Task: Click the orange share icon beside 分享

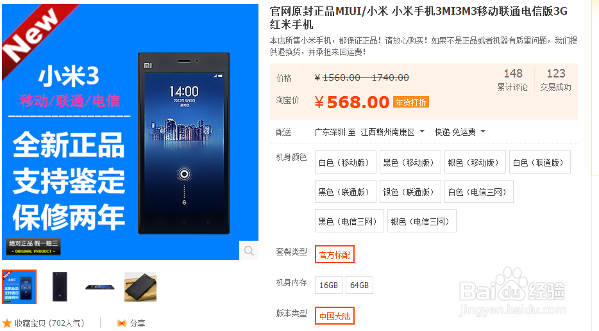Action: coord(122,323)
